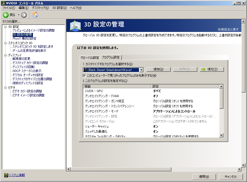Image resolution: width=247 pixels, height=182 pixels.
Task: Open the ヘルプ(H) menu
Action: (x=76, y=8)
